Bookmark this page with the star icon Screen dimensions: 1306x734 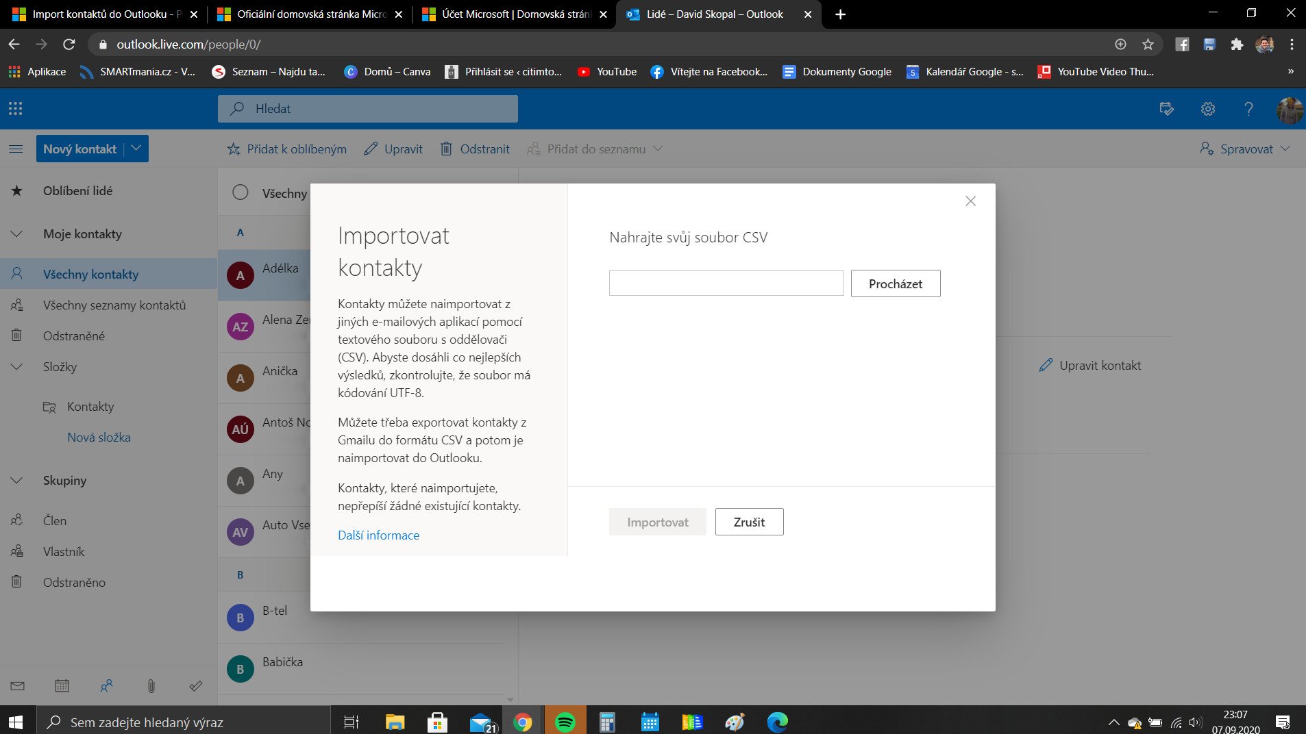[1148, 44]
